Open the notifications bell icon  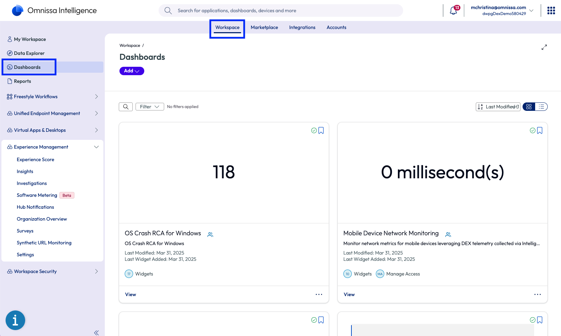click(453, 10)
